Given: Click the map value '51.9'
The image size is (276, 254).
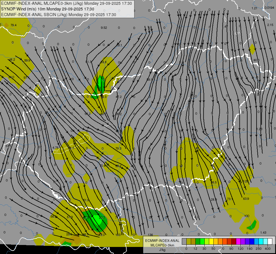Looking at the screenshot, I should coord(86,200).
